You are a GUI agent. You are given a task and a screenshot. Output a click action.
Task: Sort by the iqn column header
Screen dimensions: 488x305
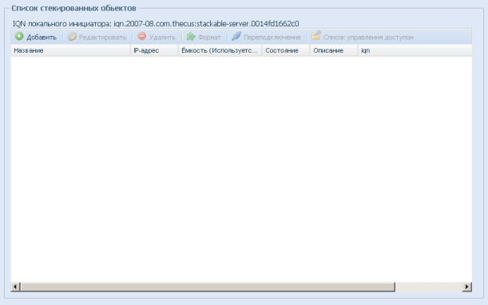[415, 50]
